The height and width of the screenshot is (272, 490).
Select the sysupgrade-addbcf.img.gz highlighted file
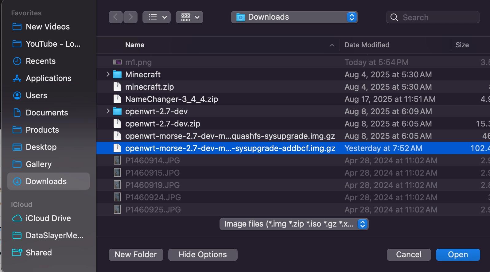pyautogui.click(x=293, y=148)
